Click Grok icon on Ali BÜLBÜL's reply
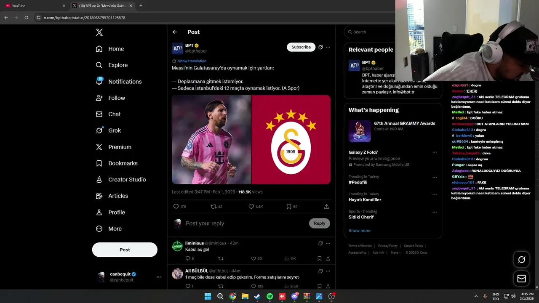 tap(320, 271)
